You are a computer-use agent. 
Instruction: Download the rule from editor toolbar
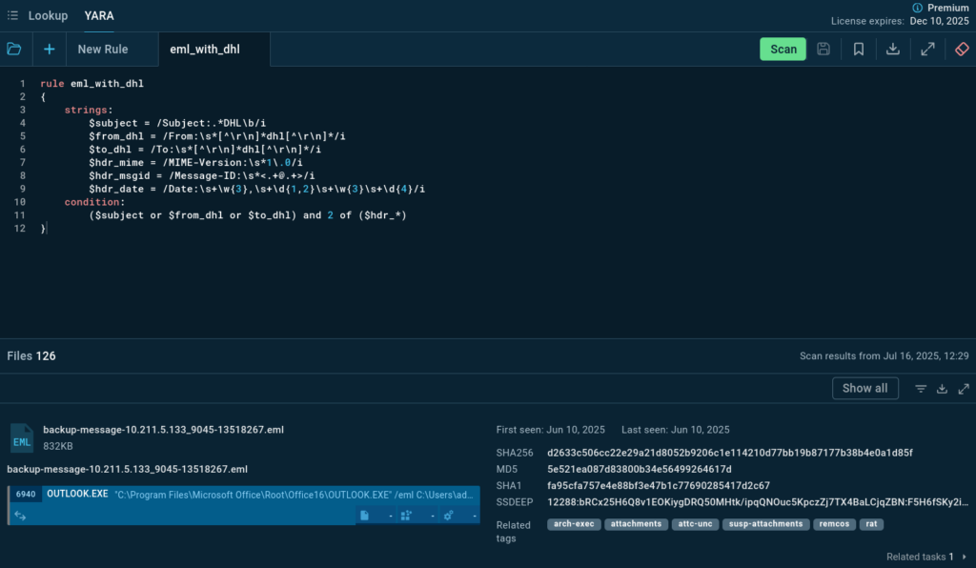coord(893,50)
